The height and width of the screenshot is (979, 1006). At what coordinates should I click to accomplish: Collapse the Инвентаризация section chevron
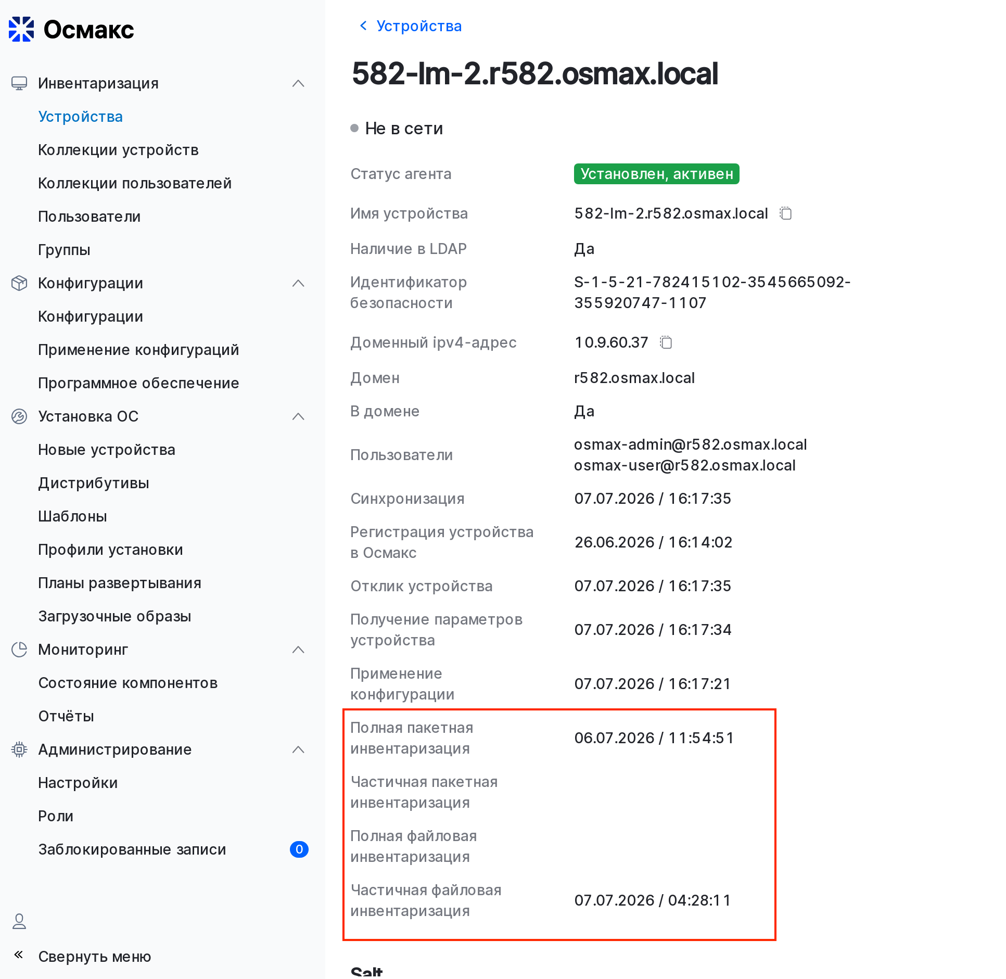point(298,83)
